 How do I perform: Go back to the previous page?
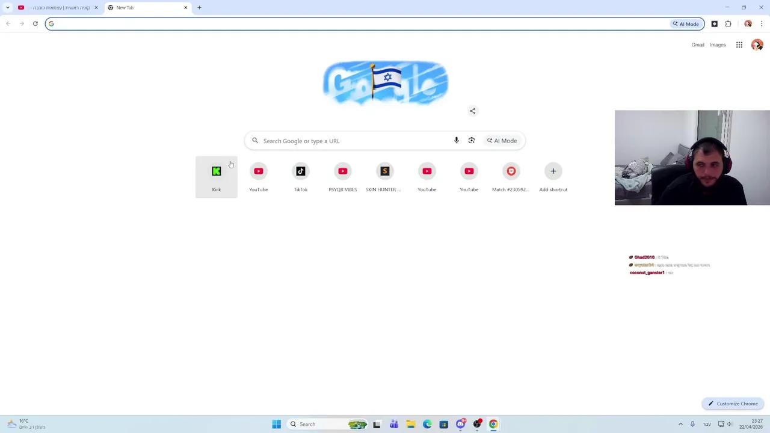tap(8, 24)
